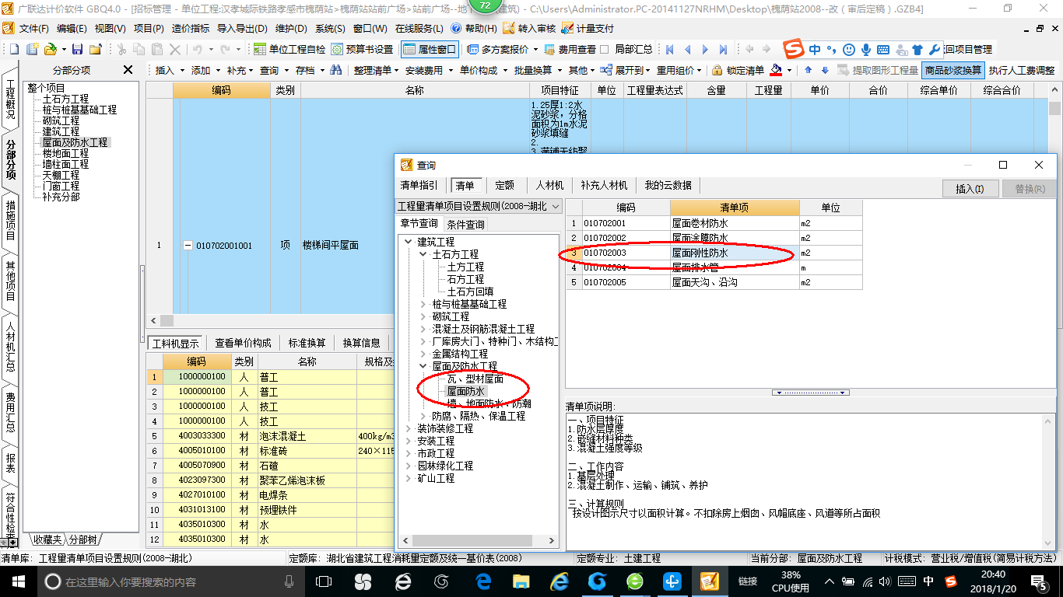Switch to 措施项目 vertical tab

pos(10,220)
